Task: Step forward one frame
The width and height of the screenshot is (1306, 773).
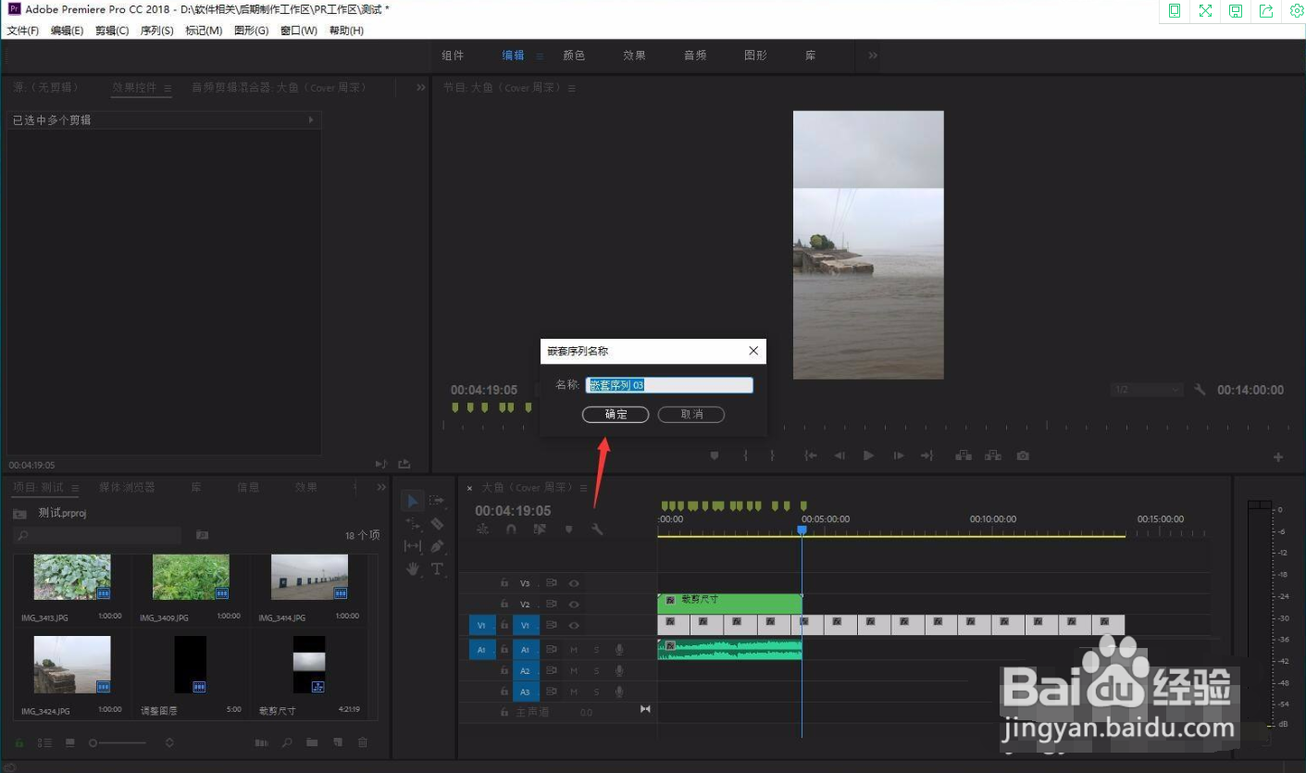Action: [x=898, y=455]
